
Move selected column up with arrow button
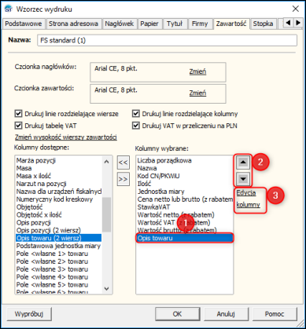243,163
